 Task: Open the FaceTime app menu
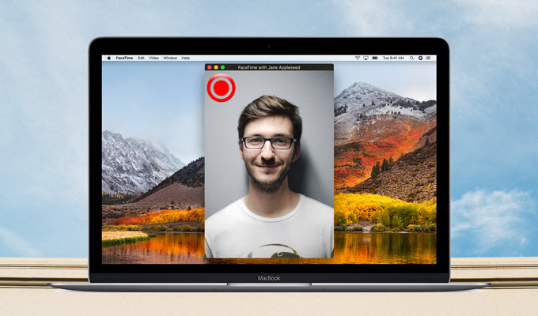[124, 58]
